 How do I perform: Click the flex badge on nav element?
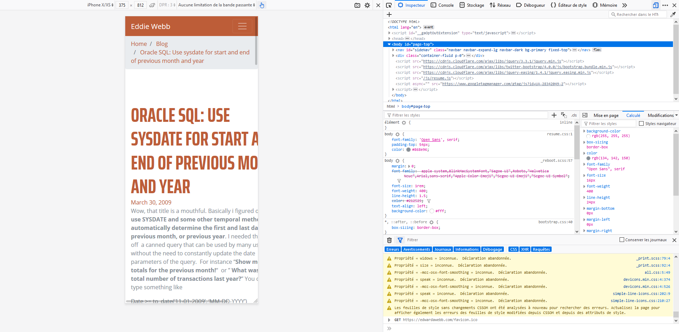coord(597,50)
